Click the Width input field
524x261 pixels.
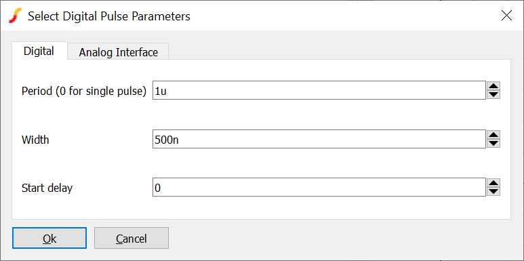click(x=319, y=139)
